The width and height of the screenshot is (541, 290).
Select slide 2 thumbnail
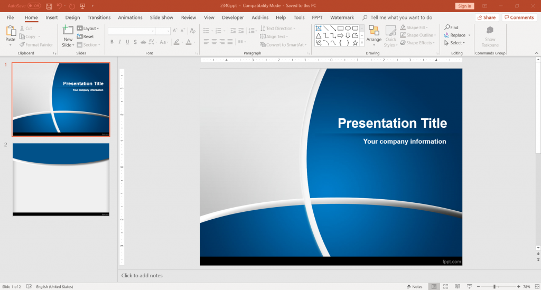pyautogui.click(x=61, y=180)
